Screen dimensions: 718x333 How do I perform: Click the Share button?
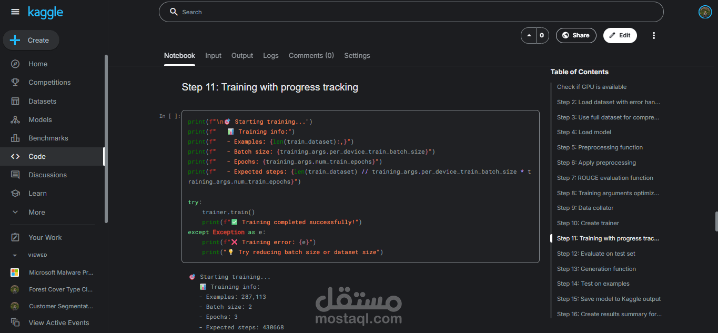[x=576, y=35]
